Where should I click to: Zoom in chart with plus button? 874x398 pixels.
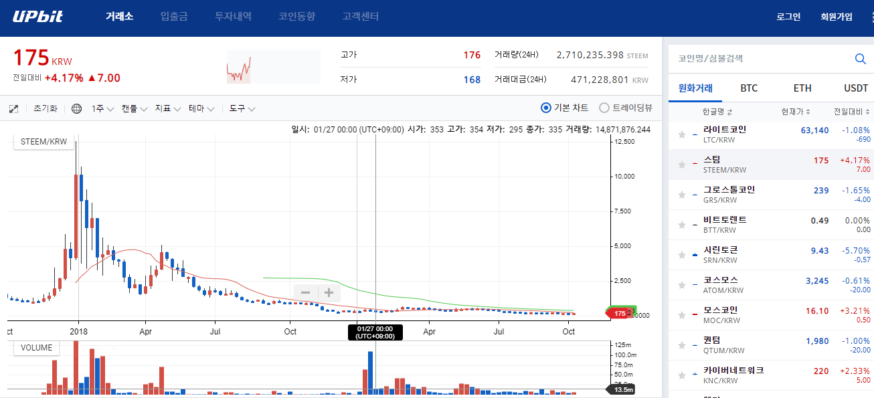pyautogui.click(x=329, y=293)
